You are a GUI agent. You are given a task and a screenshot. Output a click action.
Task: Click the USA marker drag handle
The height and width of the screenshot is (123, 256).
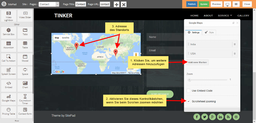(189, 54)
